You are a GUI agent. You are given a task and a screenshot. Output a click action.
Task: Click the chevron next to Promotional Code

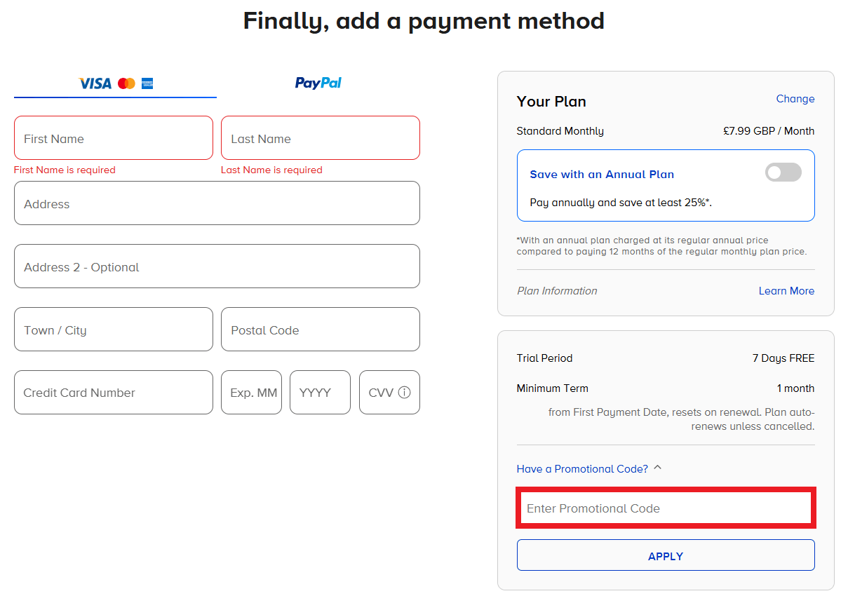pos(657,468)
